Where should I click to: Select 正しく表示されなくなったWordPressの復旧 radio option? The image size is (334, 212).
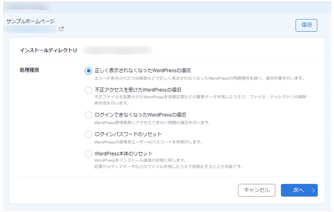[x=88, y=71]
